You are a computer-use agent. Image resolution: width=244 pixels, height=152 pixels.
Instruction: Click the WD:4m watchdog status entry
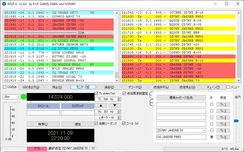tap(234, 149)
